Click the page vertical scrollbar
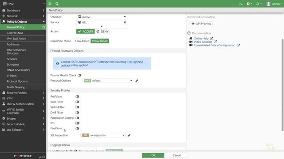The width and height of the screenshot is (284, 159). [282, 85]
